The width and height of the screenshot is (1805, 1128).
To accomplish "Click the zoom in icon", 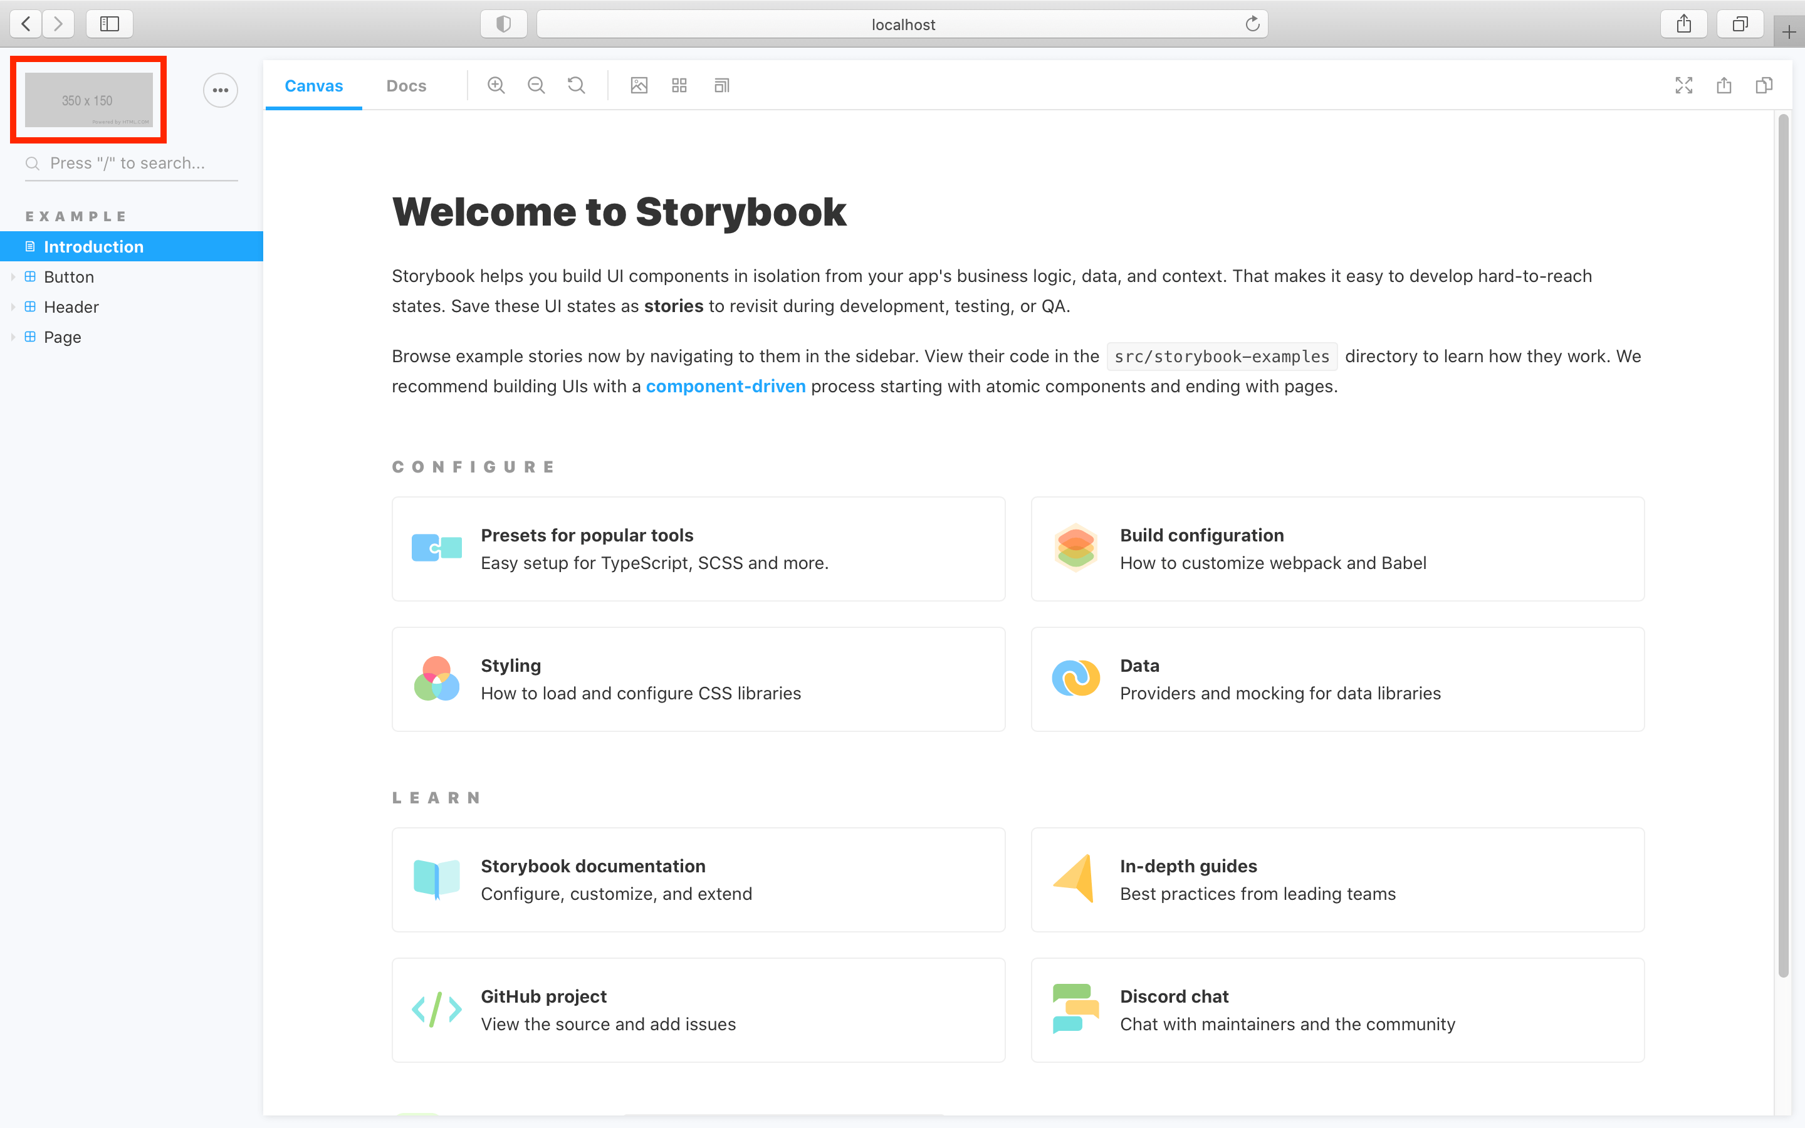I will click(x=496, y=85).
